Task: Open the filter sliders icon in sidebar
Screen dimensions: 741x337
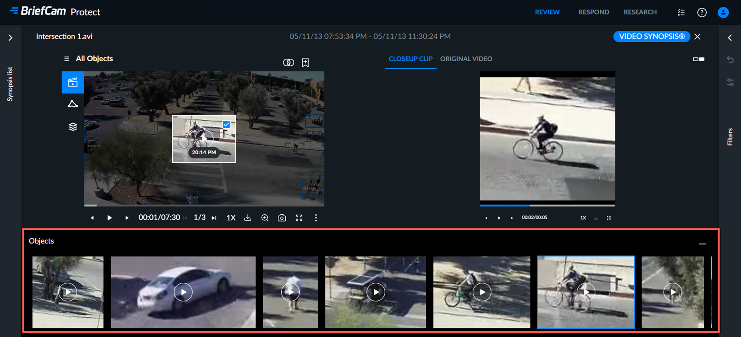Action: tap(730, 82)
